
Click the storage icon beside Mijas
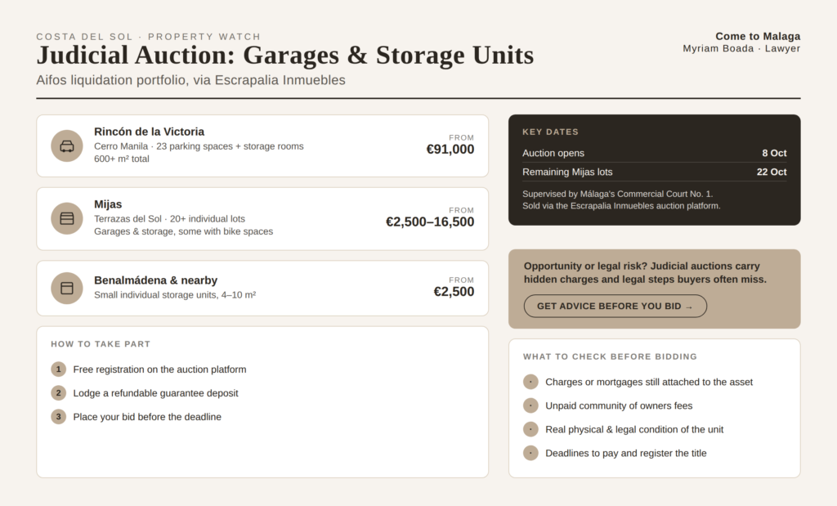[x=67, y=218]
